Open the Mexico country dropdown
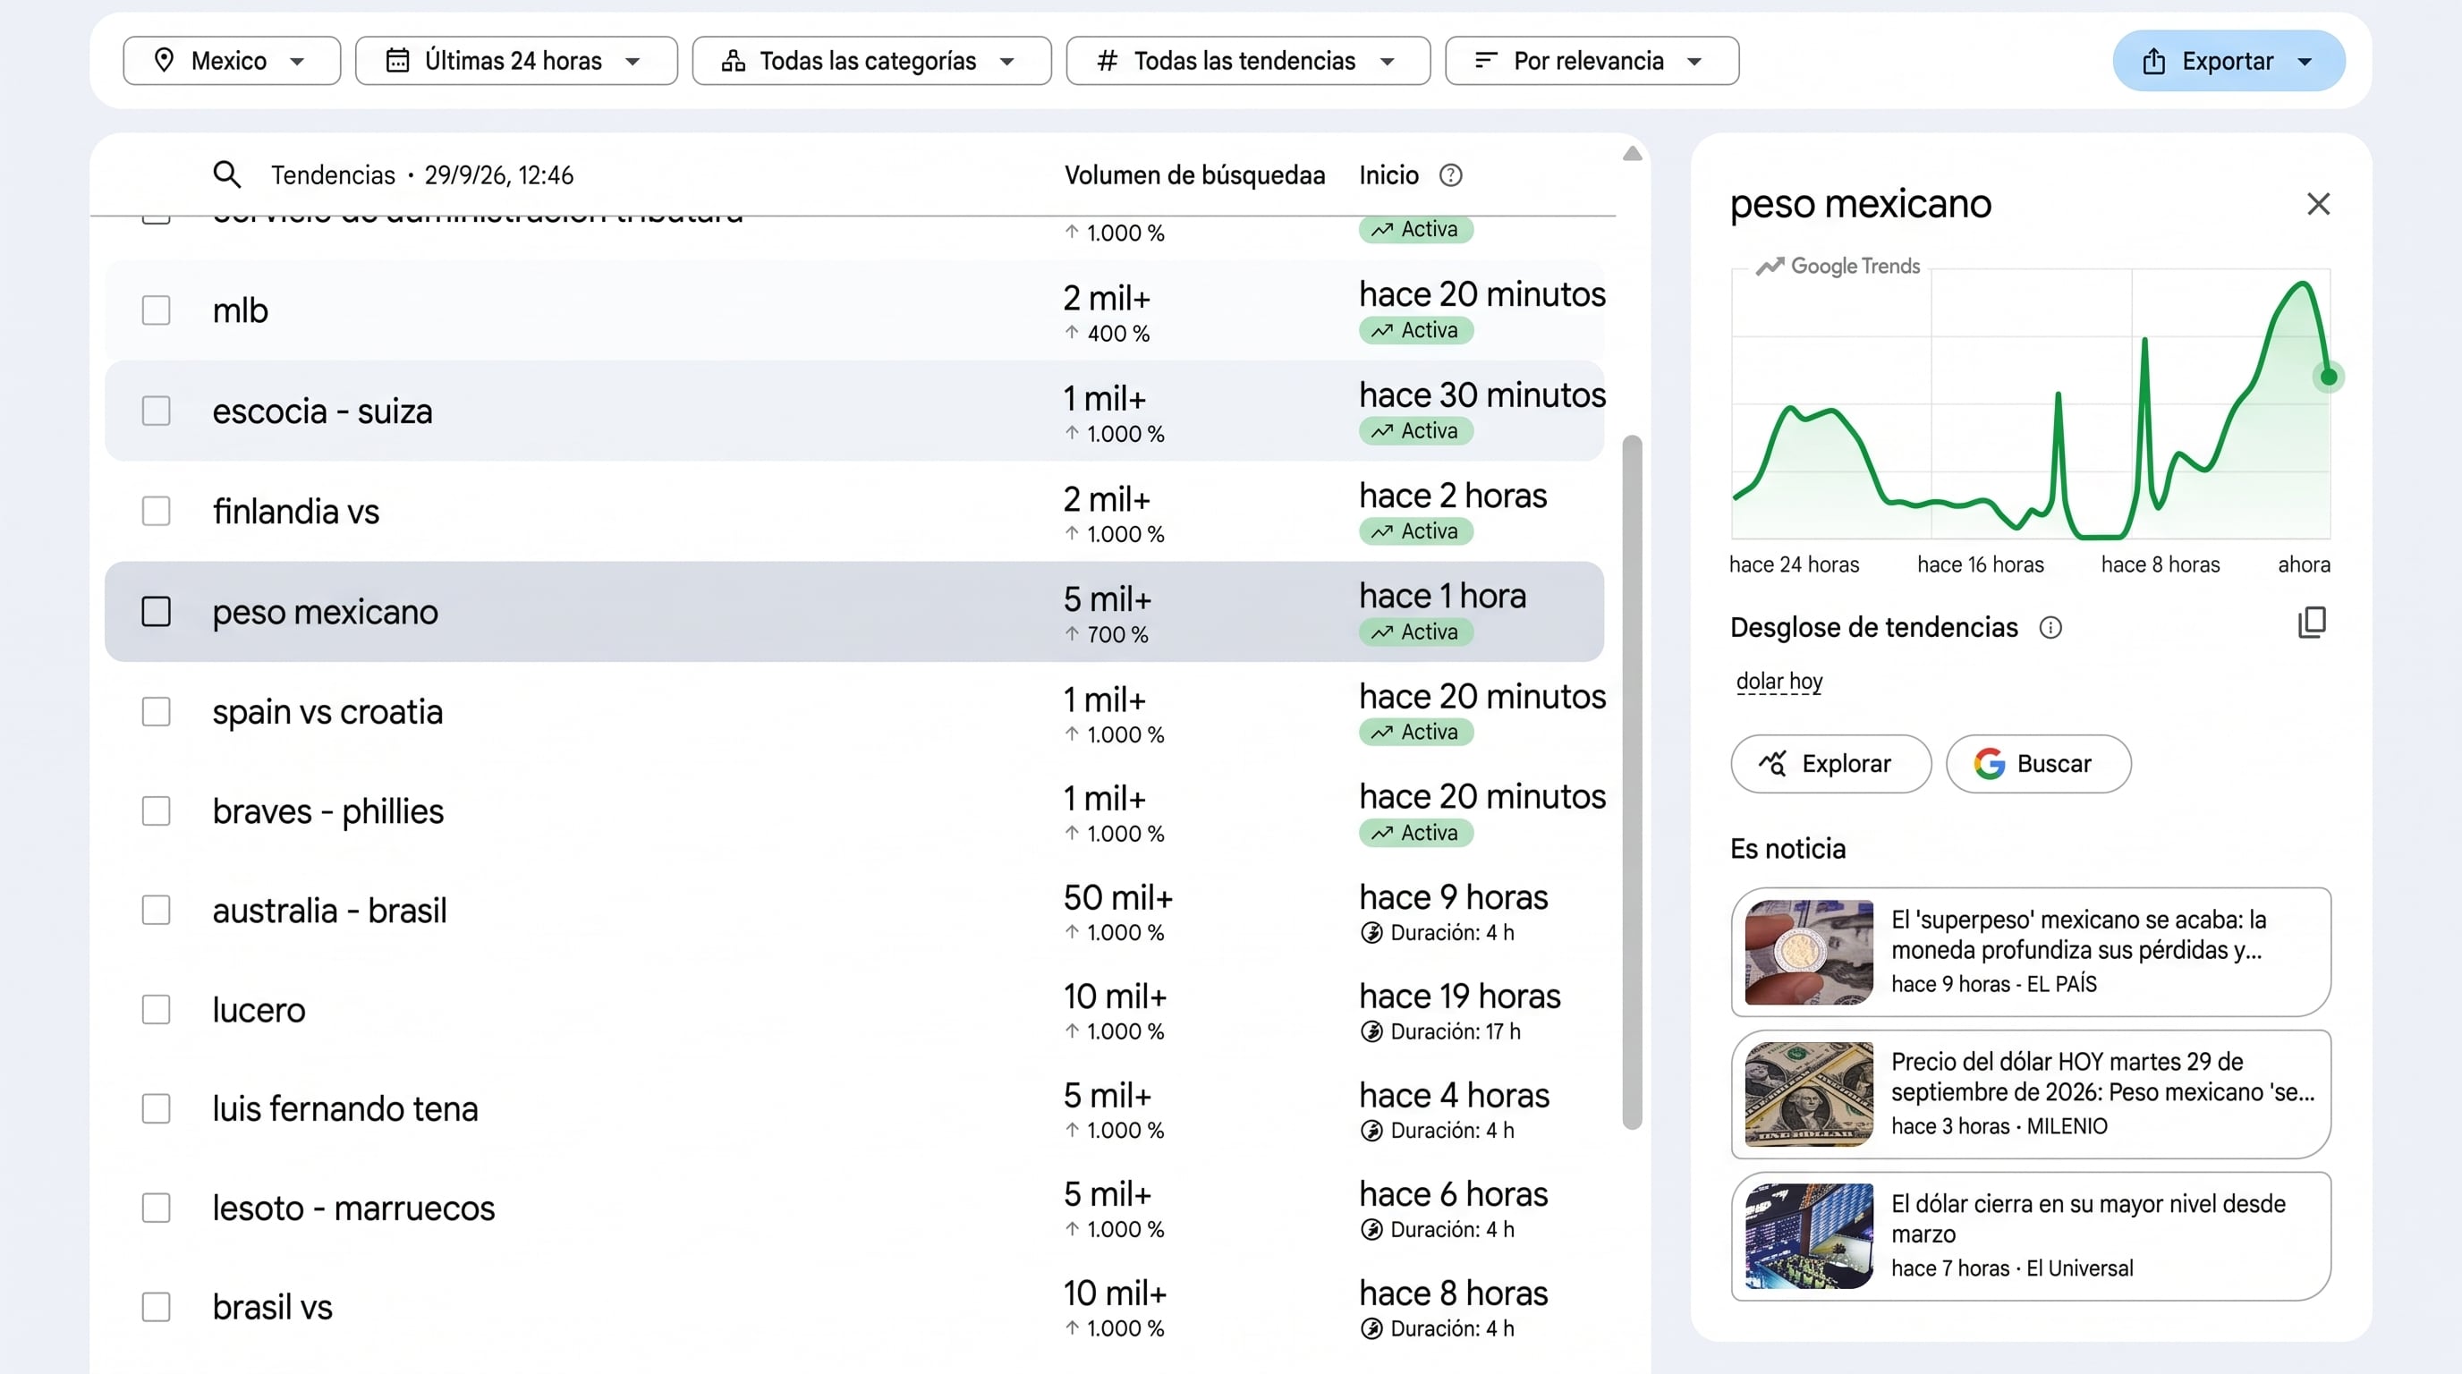2462x1374 pixels. tap(232, 60)
